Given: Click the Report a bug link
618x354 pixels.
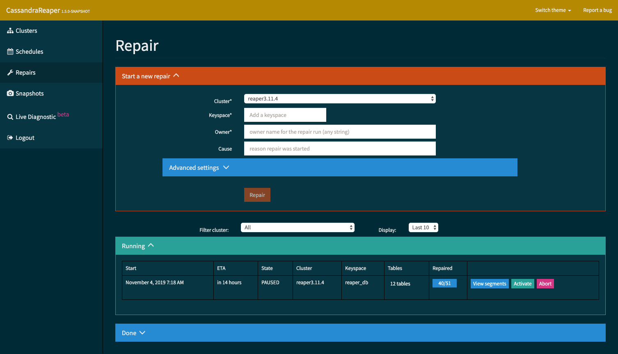Looking at the screenshot, I should click(597, 10).
